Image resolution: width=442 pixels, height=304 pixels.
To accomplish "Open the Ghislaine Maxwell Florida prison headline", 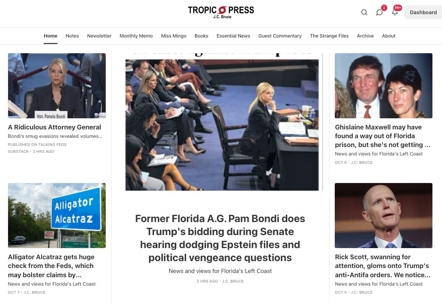I will [383, 136].
